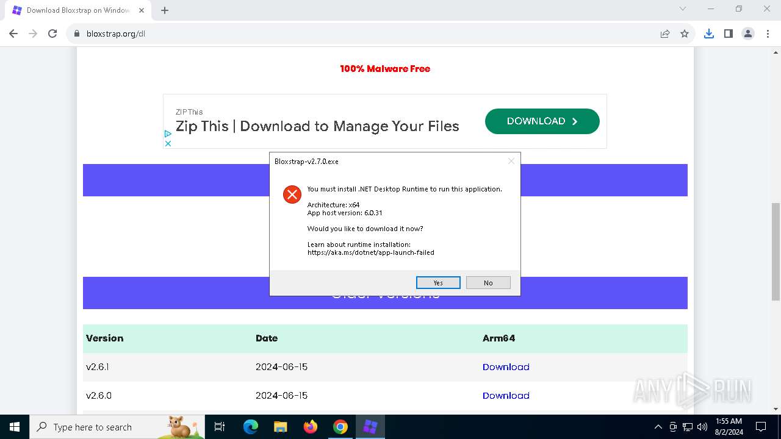Download v2.6.1 Arm64 link
Viewport: 781px width, 439px height.
click(506, 367)
